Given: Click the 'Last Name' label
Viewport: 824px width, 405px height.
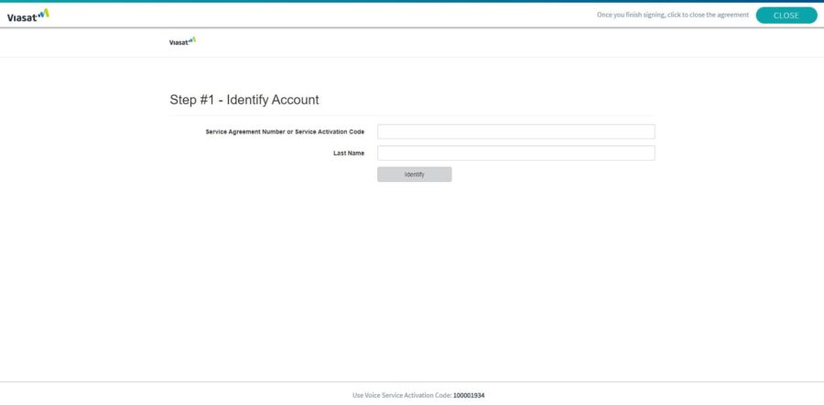Looking at the screenshot, I should point(349,154).
